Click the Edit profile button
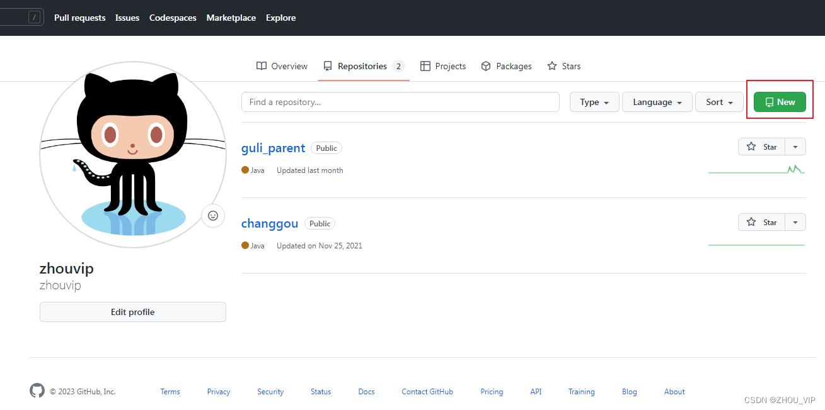This screenshot has width=825, height=410. coord(133,312)
